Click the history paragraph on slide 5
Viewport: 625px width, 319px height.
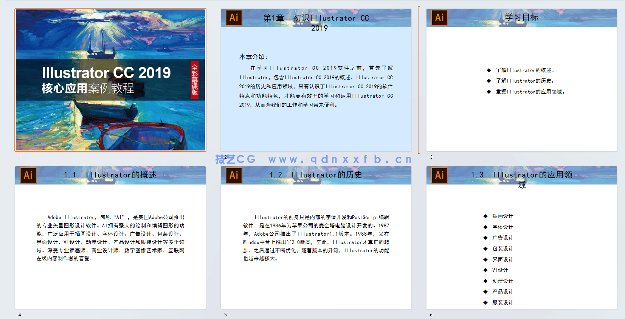point(316,238)
